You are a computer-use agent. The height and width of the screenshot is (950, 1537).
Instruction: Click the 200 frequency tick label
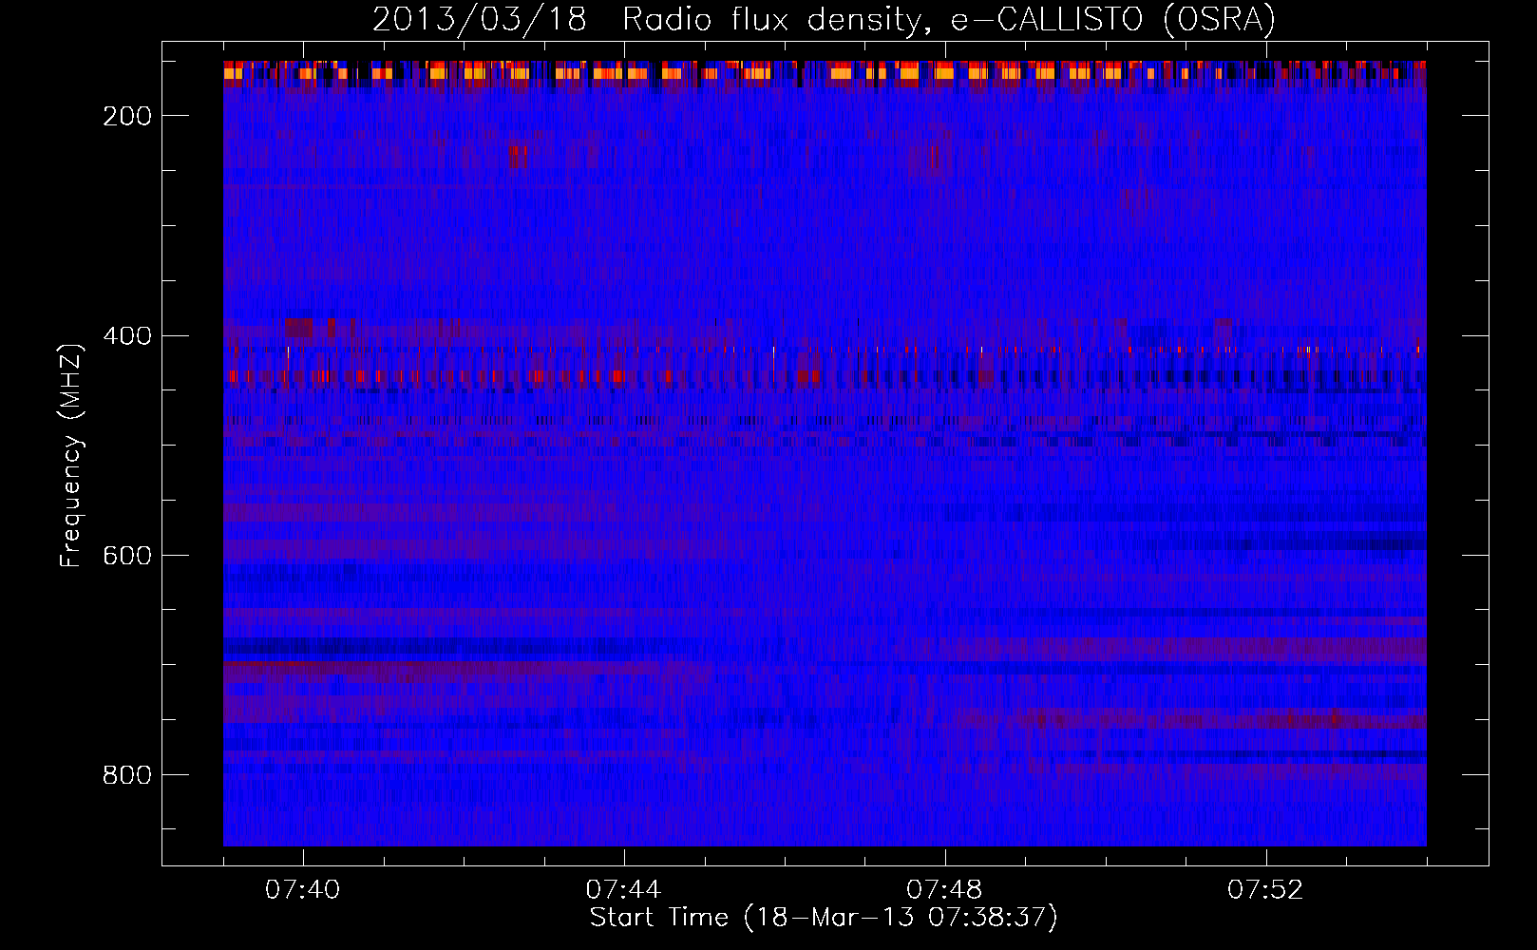[127, 116]
